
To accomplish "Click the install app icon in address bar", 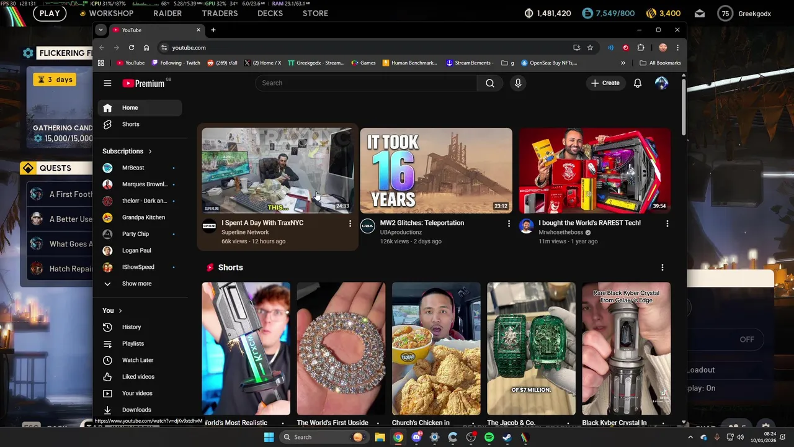I will pyautogui.click(x=576, y=48).
